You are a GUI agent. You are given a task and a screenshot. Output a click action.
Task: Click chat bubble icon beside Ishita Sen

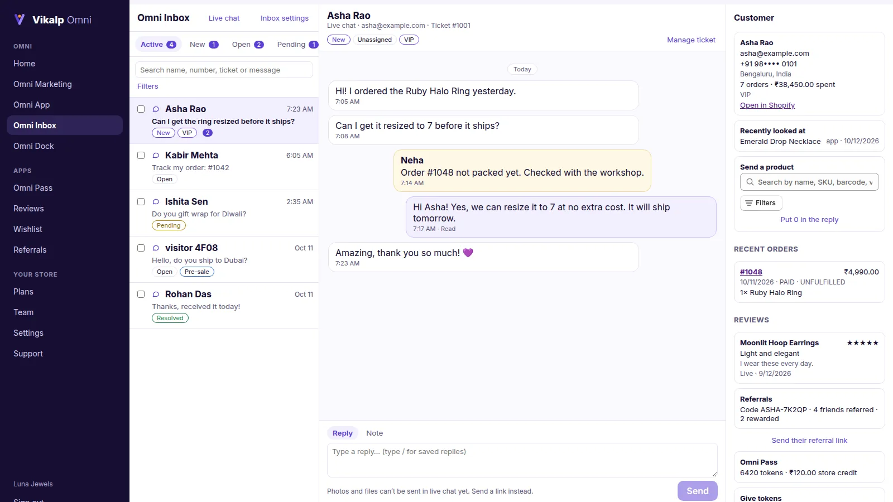tap(156, 202)
